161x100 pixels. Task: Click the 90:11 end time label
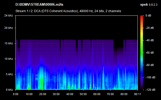pos(138,94)
